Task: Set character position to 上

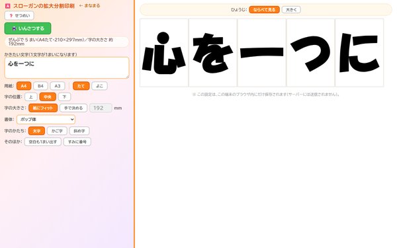Action: pos(31,97)
